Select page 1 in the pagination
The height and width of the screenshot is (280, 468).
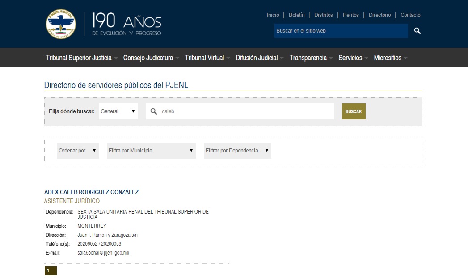point(51,271)
